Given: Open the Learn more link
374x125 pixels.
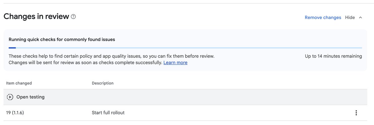Looking at the screenshot, I should (x=175, y=62).
